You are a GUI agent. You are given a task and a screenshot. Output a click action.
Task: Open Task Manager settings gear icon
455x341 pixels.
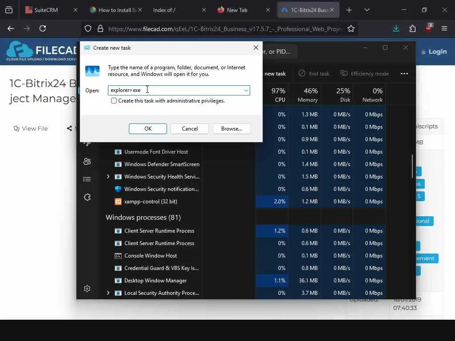tap(87, 289)
